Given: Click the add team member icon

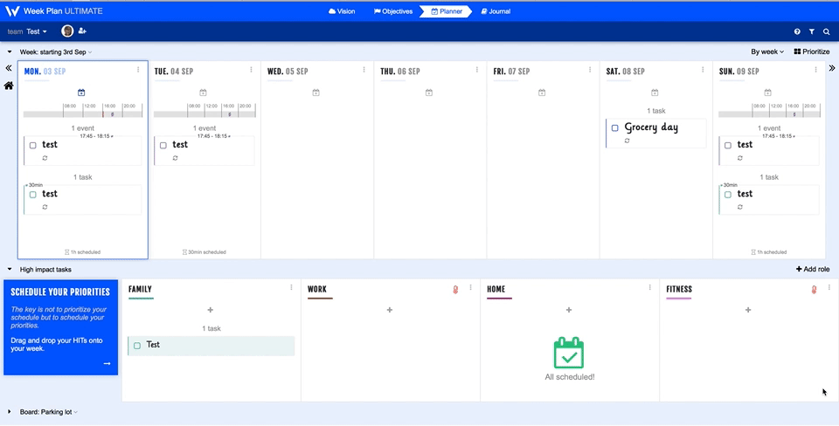Looking at the screenshot, I should click(82, 31).
